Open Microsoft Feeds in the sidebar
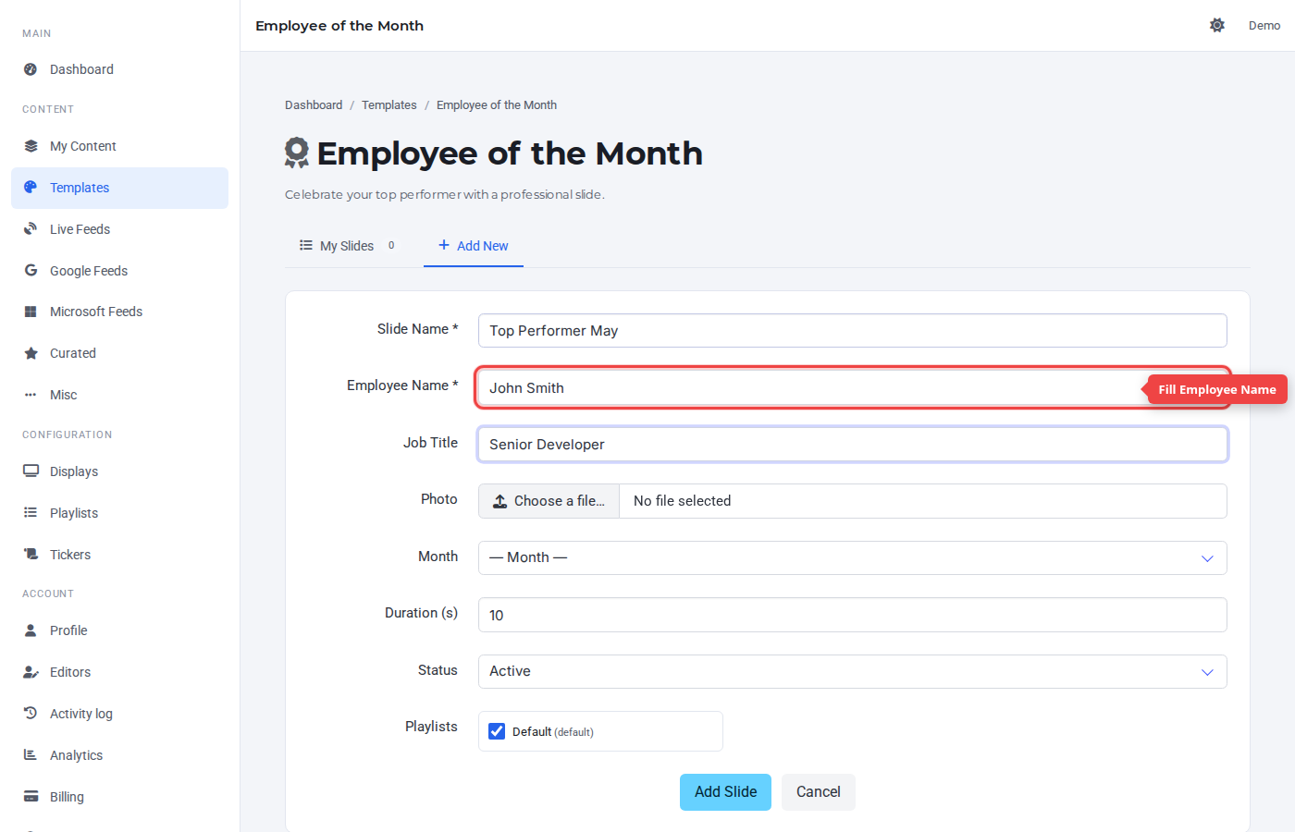 tap(119, 312)
